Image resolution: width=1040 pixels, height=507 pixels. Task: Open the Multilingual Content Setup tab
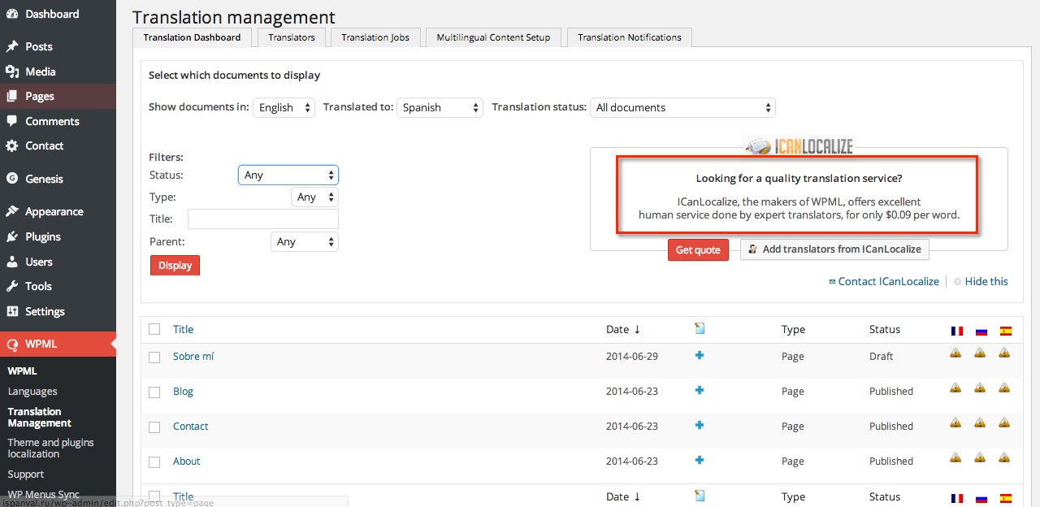(493, 37)
